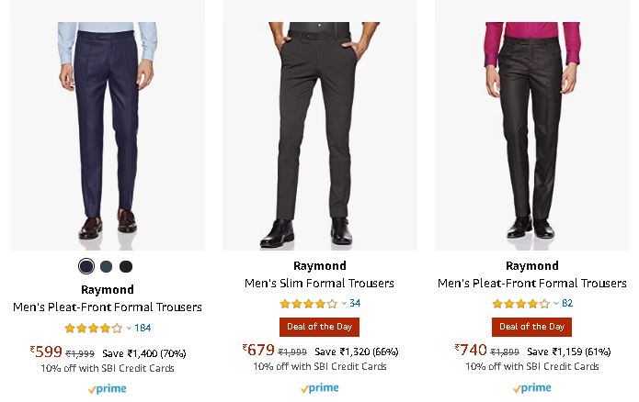Viewport: 639px width, 402px height.
Task: Open the navy blue trousers product image
Action: click(108, 128)
